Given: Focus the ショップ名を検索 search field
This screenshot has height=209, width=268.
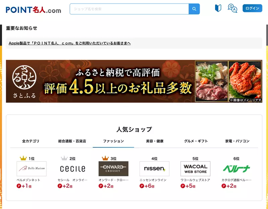Looking at the screenshot, I should tap(129, 9).
